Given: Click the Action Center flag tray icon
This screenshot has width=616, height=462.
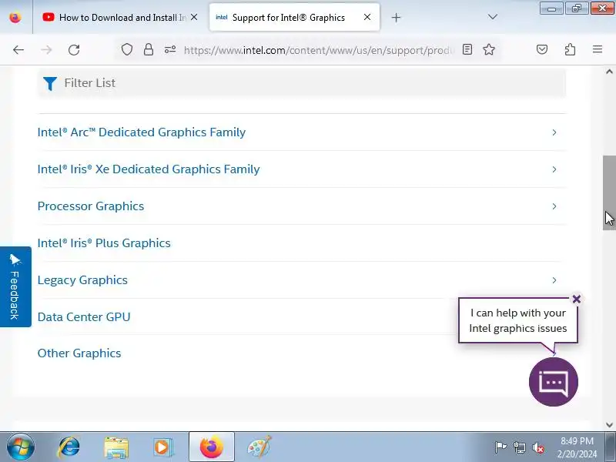Looking at the screenshot, I should coord(500,447).
